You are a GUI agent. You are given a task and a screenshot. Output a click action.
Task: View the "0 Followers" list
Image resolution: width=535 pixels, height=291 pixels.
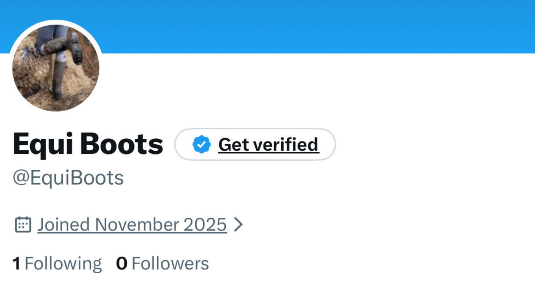162,263
